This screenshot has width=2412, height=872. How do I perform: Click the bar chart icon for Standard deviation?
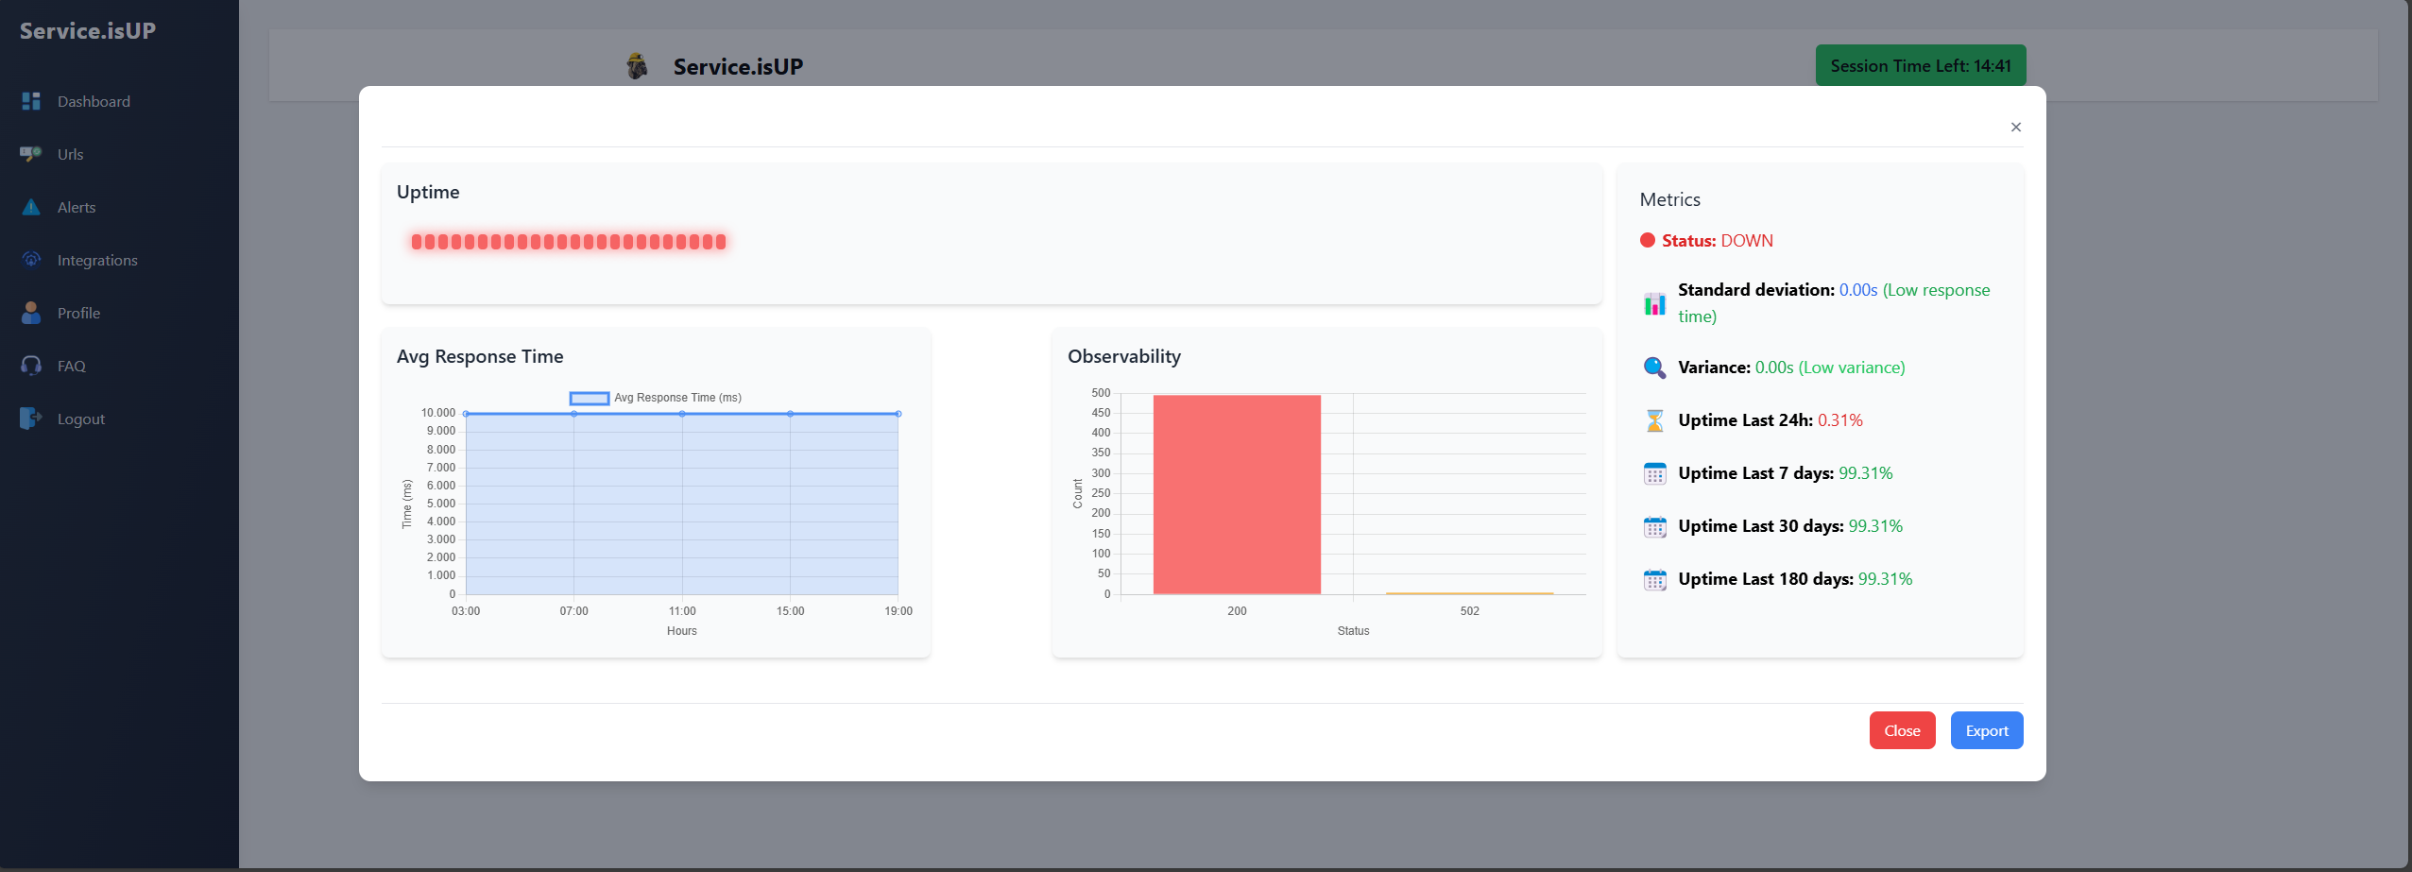[x=1654, y=303]
